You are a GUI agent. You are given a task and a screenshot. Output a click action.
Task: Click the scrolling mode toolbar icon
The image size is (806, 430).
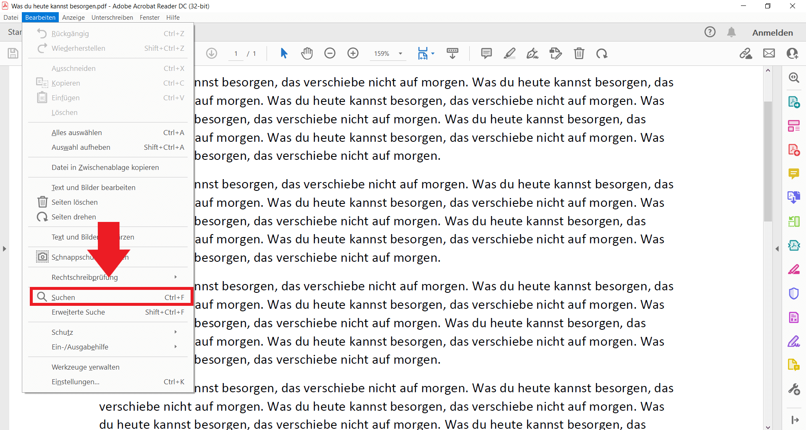(x=453, y=53)
